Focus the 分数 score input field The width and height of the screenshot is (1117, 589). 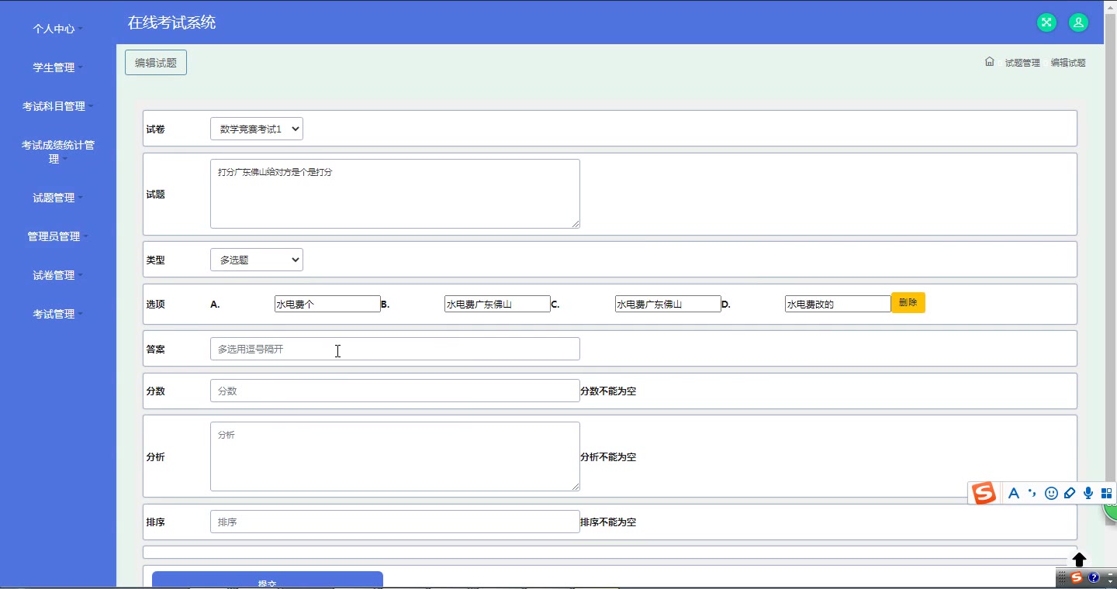click(x=395, y=391)
